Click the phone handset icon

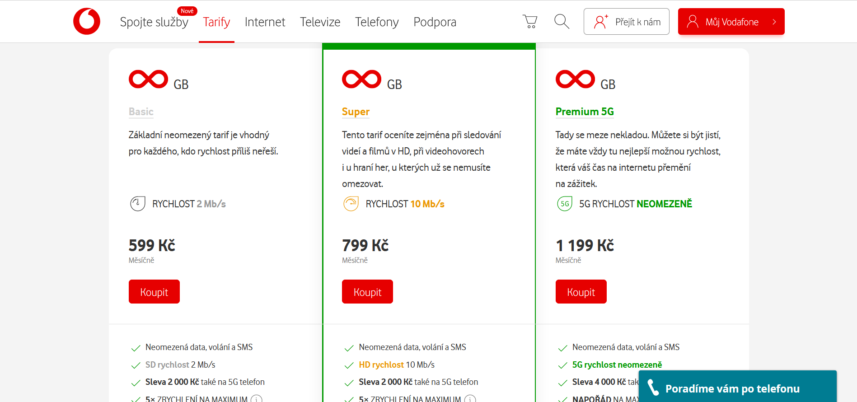(653, 388)
